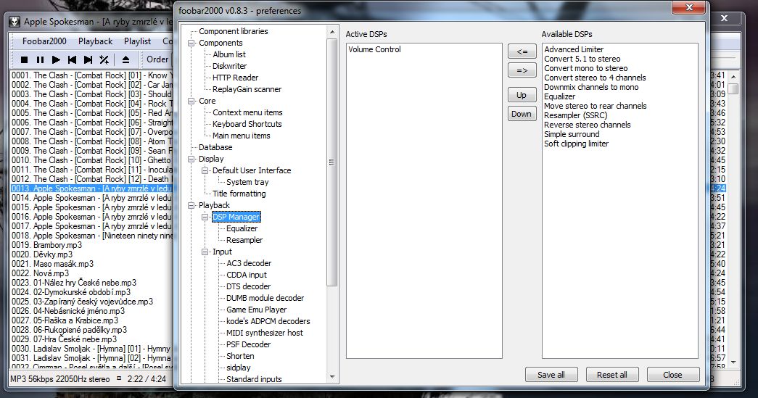Open the Playlist menu
The height and width of the screenshot is (398, 758).
click(138, 41)
